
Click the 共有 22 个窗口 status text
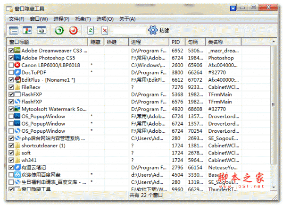pos(146,195)
